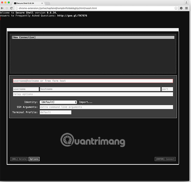191x182 pixels.
Task: Click the yellow minimize window button
Action: [x=6, y=2]
